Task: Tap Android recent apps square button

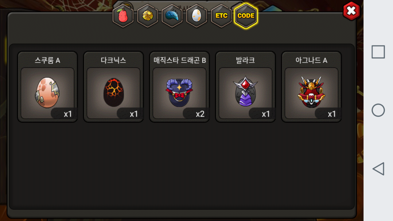Action: click(x=378, y=52)
